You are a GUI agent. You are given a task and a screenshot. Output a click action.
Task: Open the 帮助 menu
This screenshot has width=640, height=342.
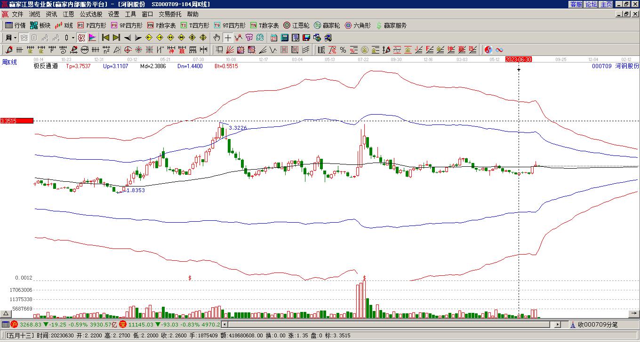pos(192,15)
